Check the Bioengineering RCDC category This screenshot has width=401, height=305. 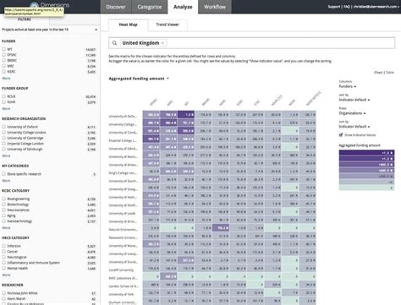[3, 199]
